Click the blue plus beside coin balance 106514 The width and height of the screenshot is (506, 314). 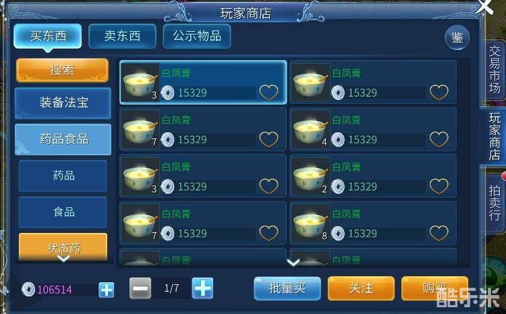click(x=106, y=290)
